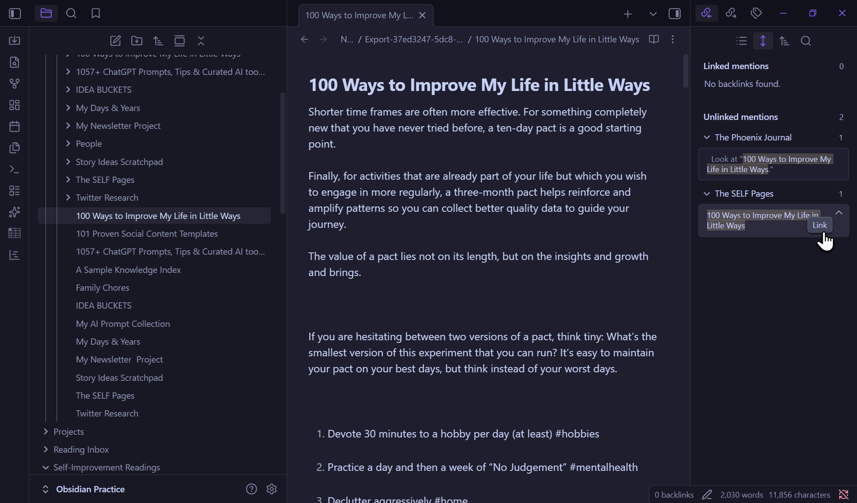Collapse all folders in file explorer
This screenshot has height=503, width=857.
[x=201, y=41]
